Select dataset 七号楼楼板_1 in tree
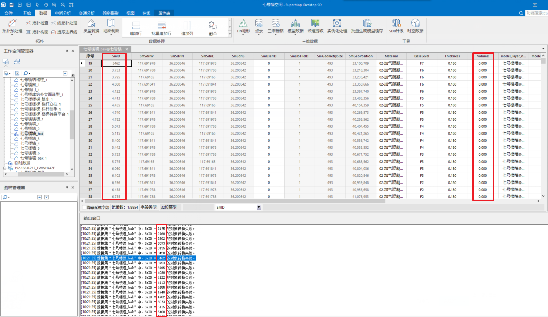Screen dimensions: 548x317 [x=32, y=119]
